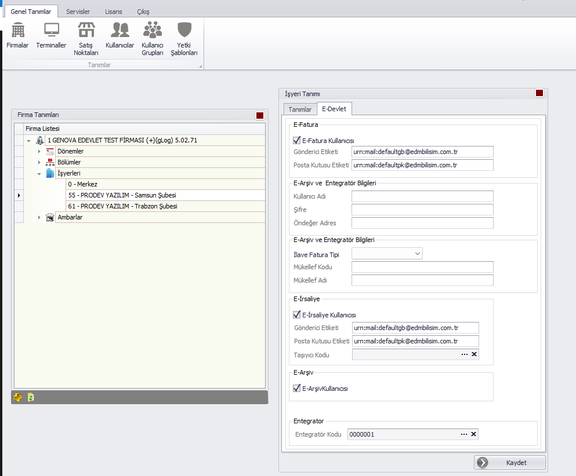Open Entegratör Kodu lookup ellipsis button

point(463,434)
